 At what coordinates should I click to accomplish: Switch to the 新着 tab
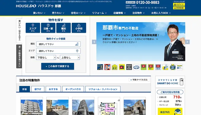25,89
